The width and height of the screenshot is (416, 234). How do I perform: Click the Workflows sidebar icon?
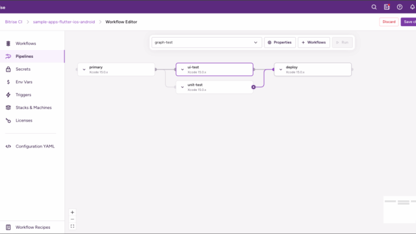coord(8,44)
